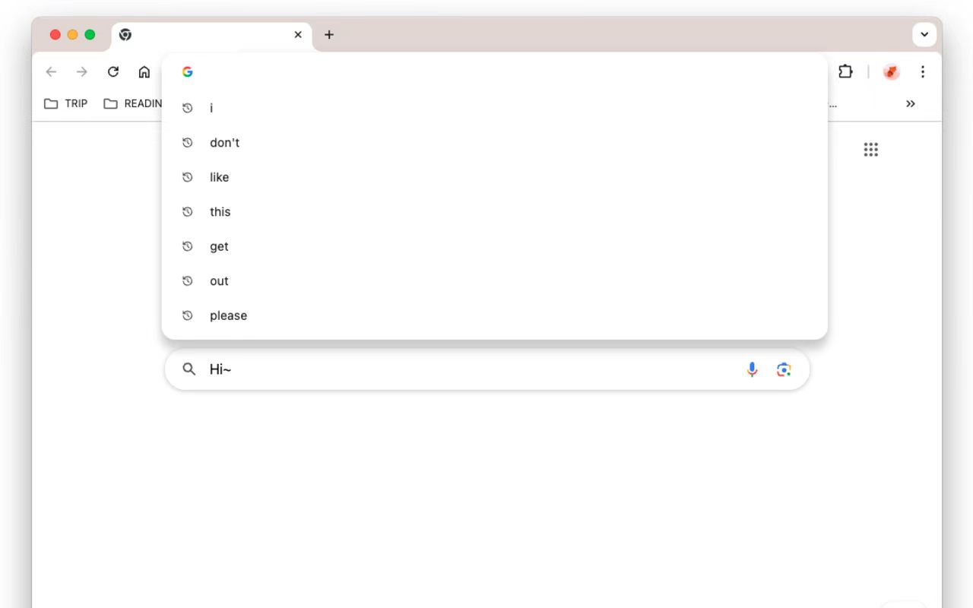Screen dimensions: 973x608
Task: Click the history icon beside the 'please' suggestion
Action: (188, 315)
